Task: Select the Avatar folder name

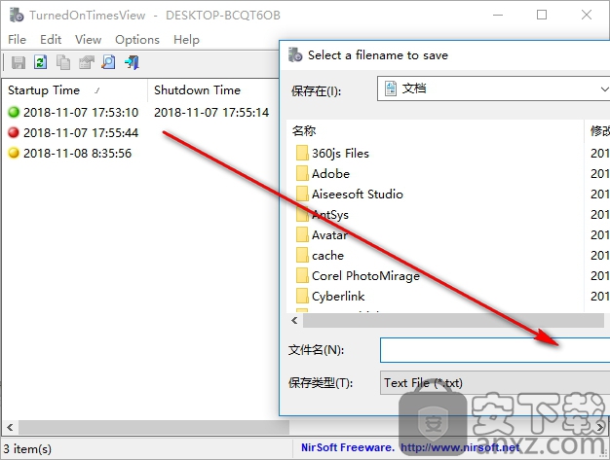Action: coord(329,234)
